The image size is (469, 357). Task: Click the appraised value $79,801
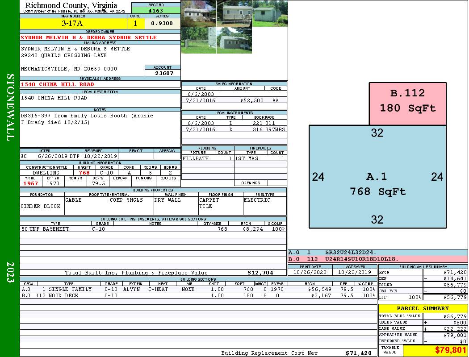point(455,335)
